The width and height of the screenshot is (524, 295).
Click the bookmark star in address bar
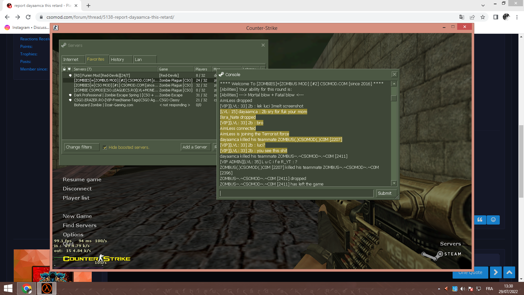[483, 17]
